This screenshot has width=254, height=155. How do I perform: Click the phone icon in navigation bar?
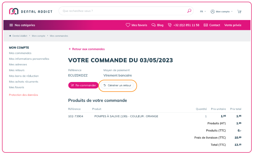point(170,25)
